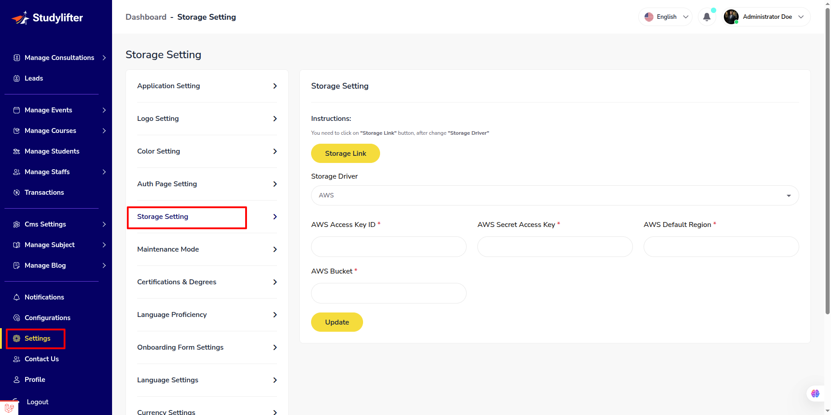The image size is (831, 415).
Task: Expand Manage Consultations submenu chevron
Action: (x=104, y=58)
